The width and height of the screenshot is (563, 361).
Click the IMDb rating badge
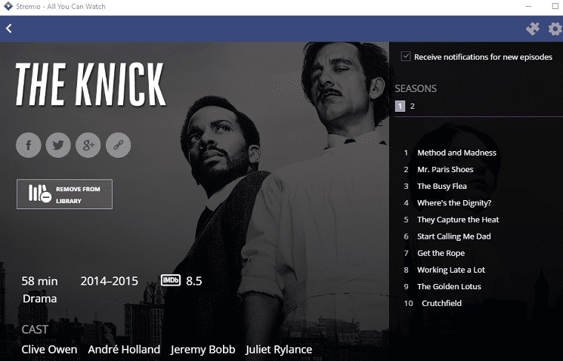pyautogui.click(x=171, y=281)
